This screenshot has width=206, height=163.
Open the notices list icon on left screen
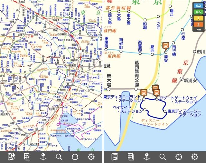(x=11, y=157)
